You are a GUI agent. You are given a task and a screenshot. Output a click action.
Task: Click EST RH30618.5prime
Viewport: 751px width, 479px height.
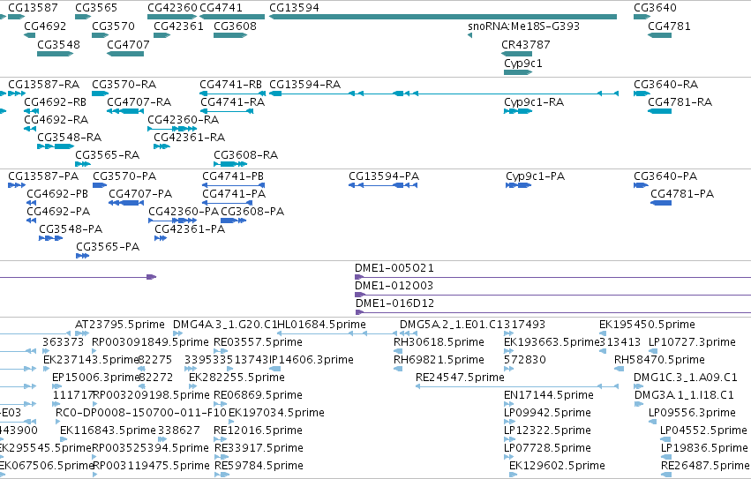tap(398, 351)
